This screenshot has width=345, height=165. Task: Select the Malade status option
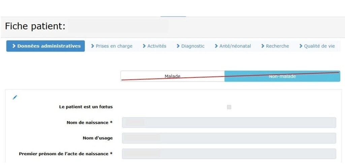click(172, 76)
